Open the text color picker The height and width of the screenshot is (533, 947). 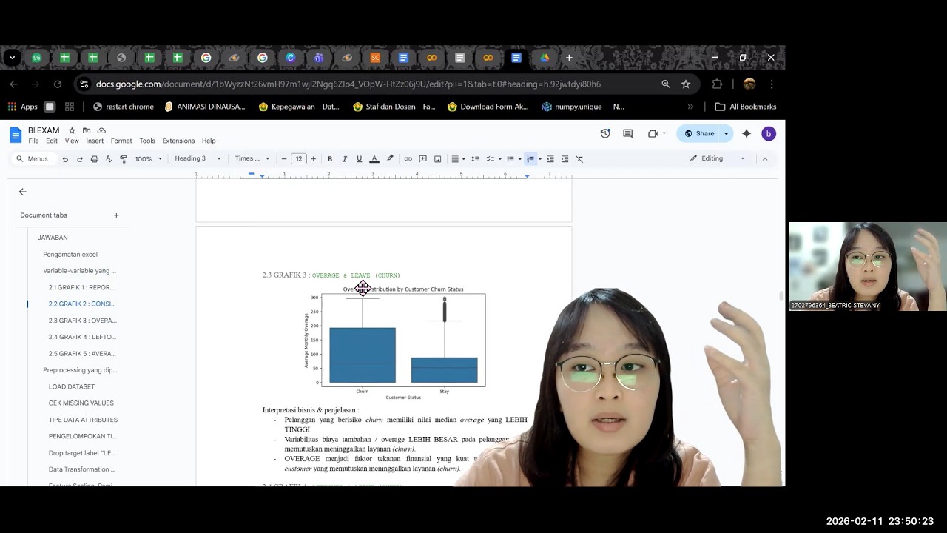coord(374,159)
